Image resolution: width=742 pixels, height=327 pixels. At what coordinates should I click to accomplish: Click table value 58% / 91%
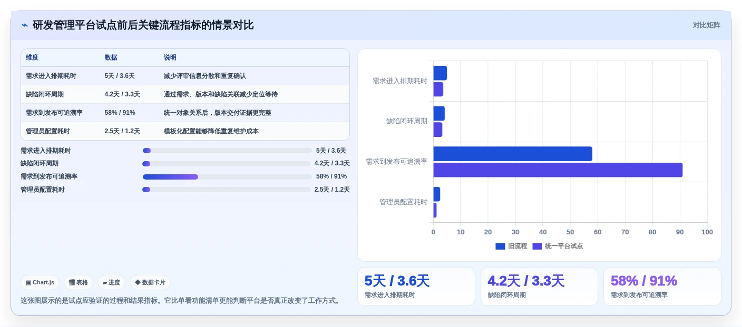[x=120, y=113]
